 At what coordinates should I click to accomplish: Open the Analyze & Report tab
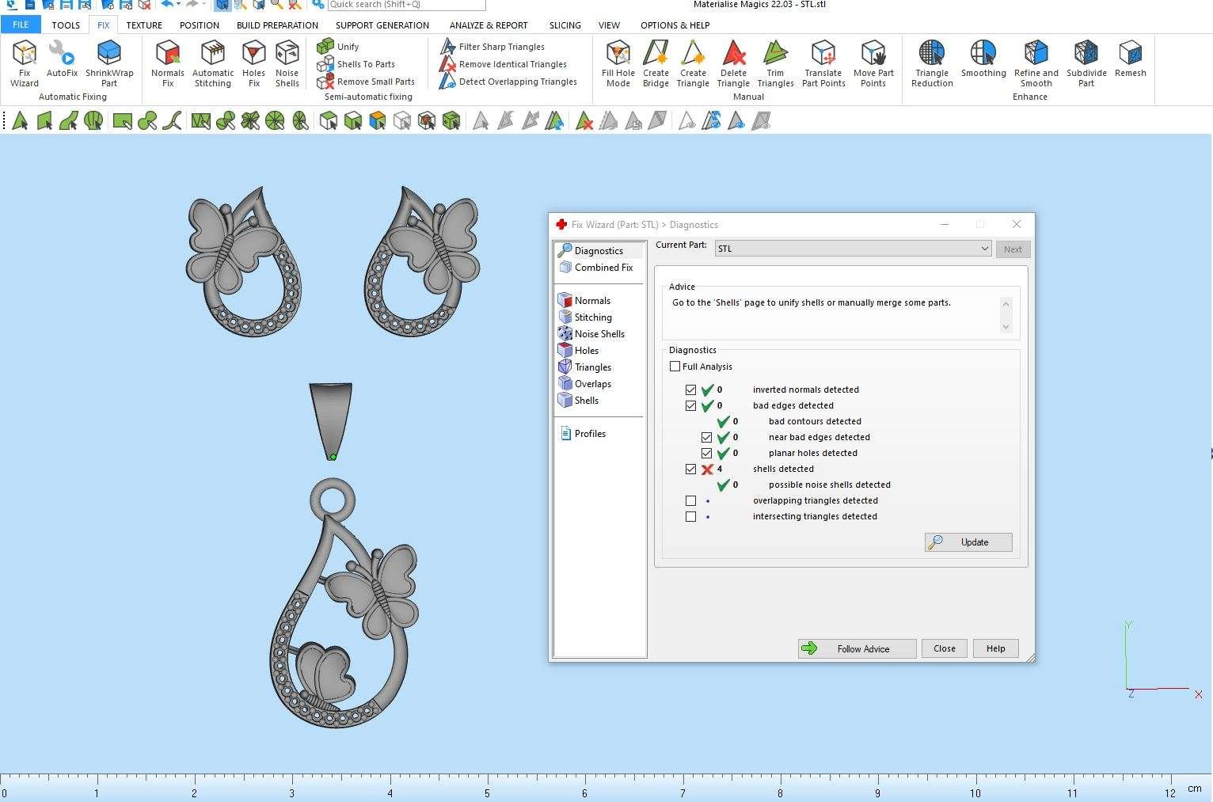pyautogui.click(x=489, y=25)
